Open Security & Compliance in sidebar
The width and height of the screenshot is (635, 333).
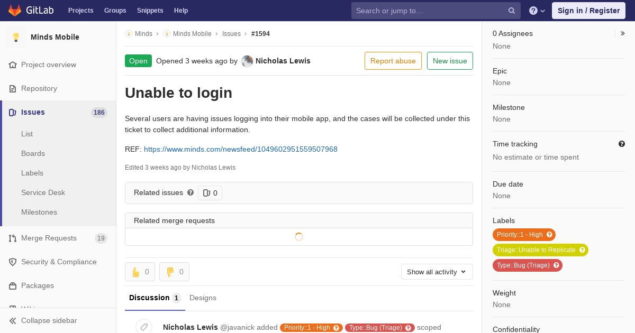[x=58, y=262]
